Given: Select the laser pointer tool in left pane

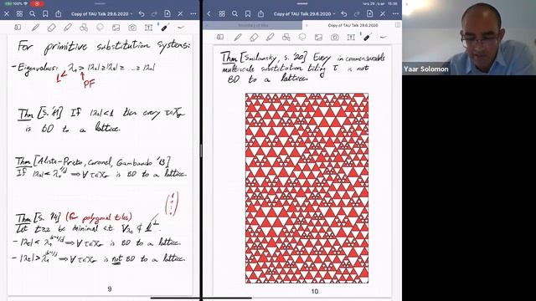Looking at the screenshot, I should click(x=165, y=28).
